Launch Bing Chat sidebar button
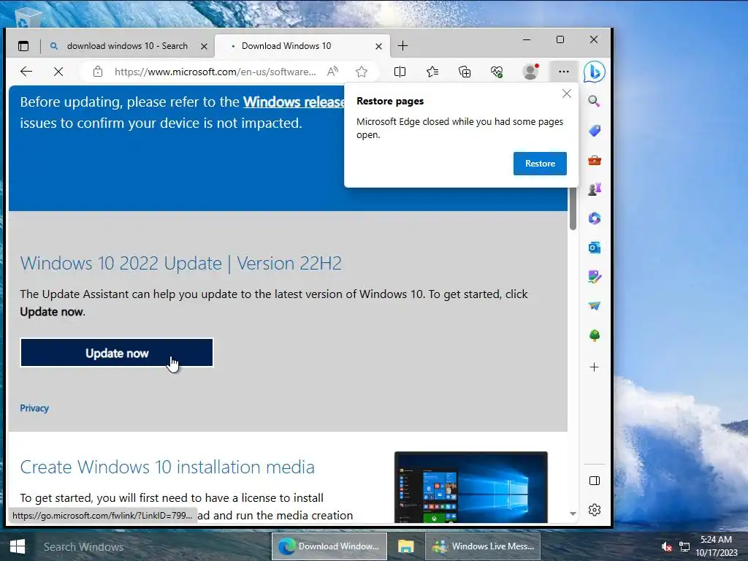This screenshot has width=748, height=561. tap(595, 72)
